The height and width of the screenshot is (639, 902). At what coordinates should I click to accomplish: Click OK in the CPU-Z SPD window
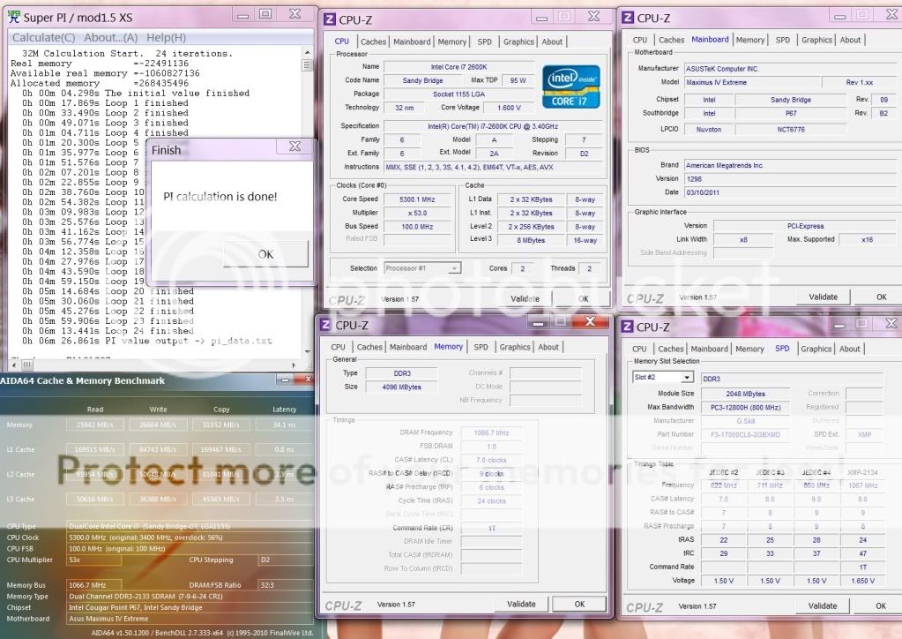[x=881, y=605]
